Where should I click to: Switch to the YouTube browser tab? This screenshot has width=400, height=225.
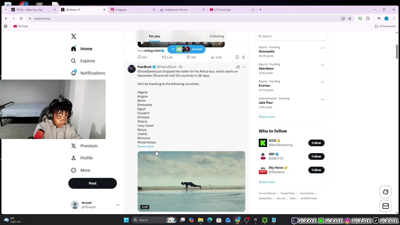232,10
